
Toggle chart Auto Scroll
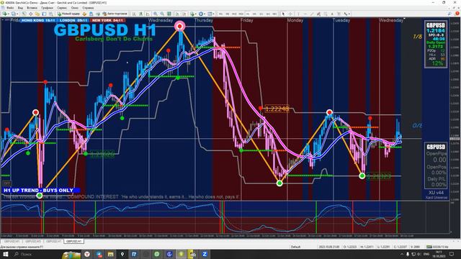(x=177, y=14)
